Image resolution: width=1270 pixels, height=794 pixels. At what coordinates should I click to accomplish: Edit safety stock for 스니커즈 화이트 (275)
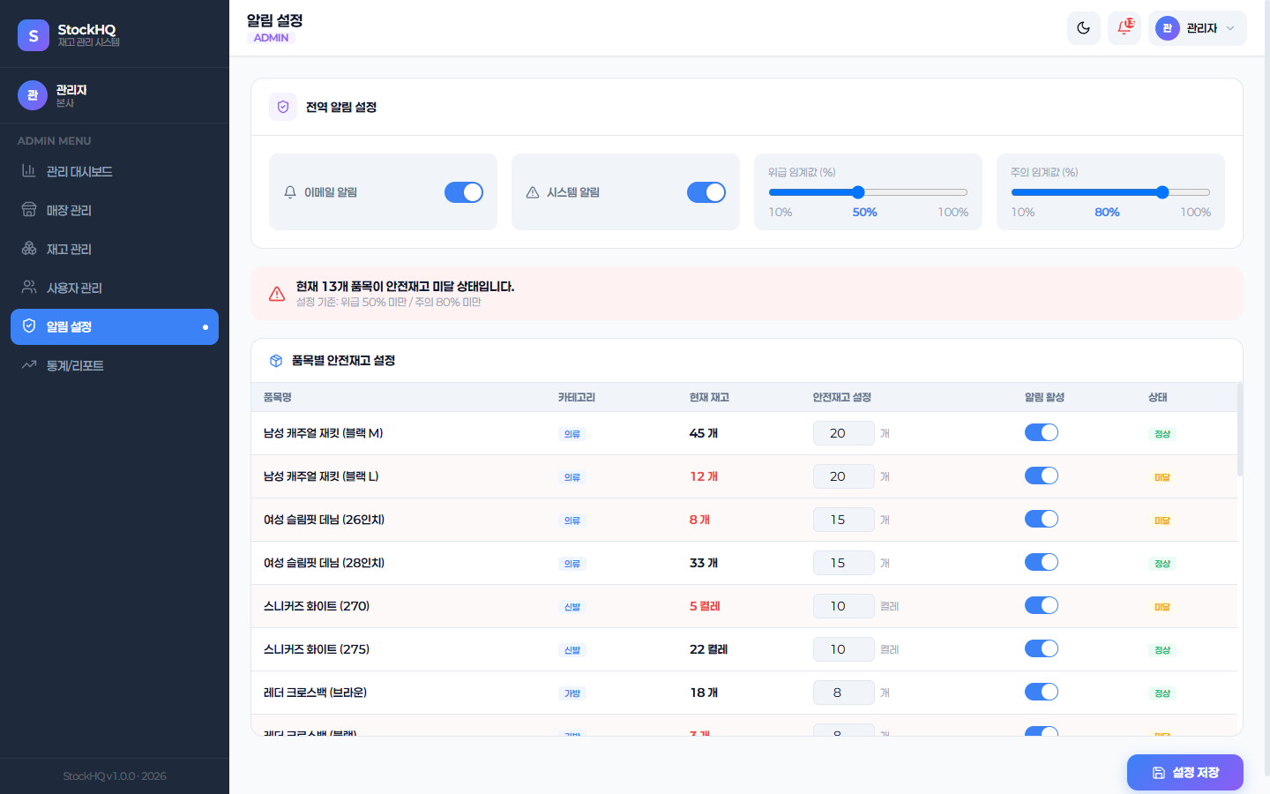tap(844, 649)
